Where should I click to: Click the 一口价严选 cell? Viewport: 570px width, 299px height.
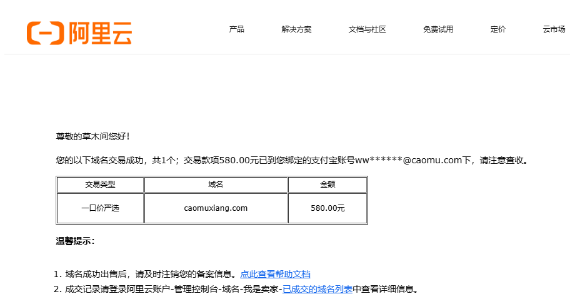100,208
